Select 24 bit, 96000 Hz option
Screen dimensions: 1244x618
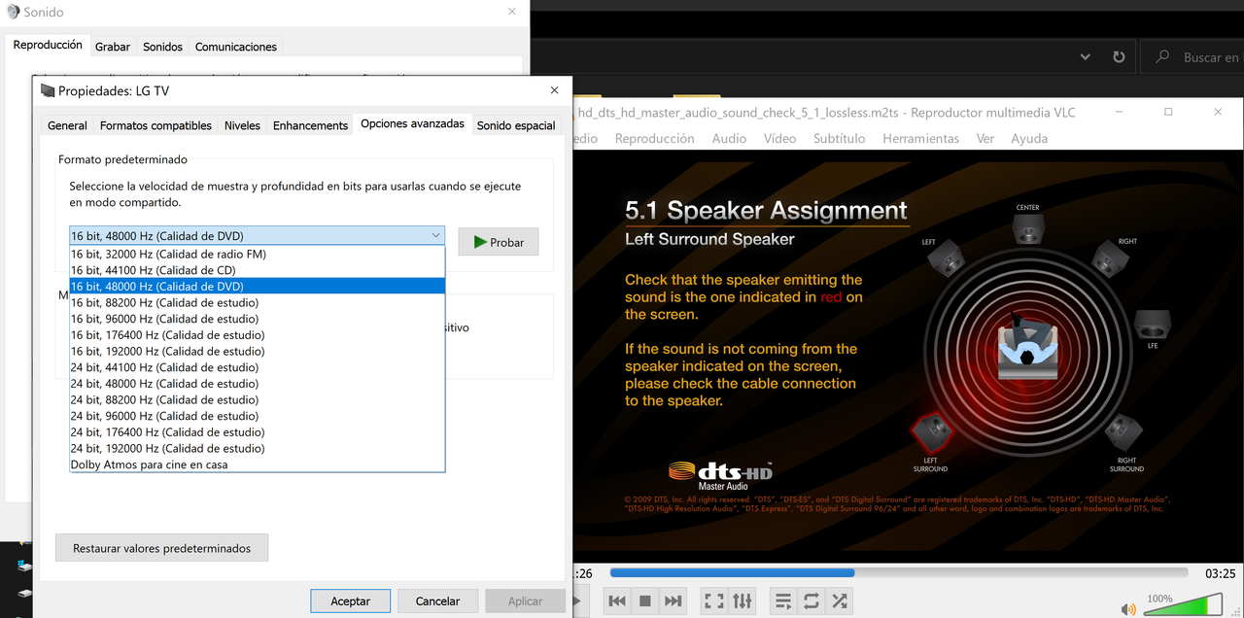[x=258, y=416]
